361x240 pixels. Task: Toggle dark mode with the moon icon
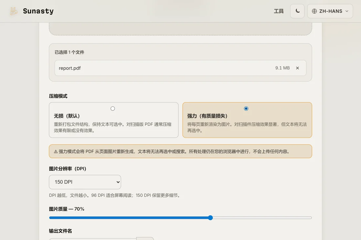pos(297,11)
